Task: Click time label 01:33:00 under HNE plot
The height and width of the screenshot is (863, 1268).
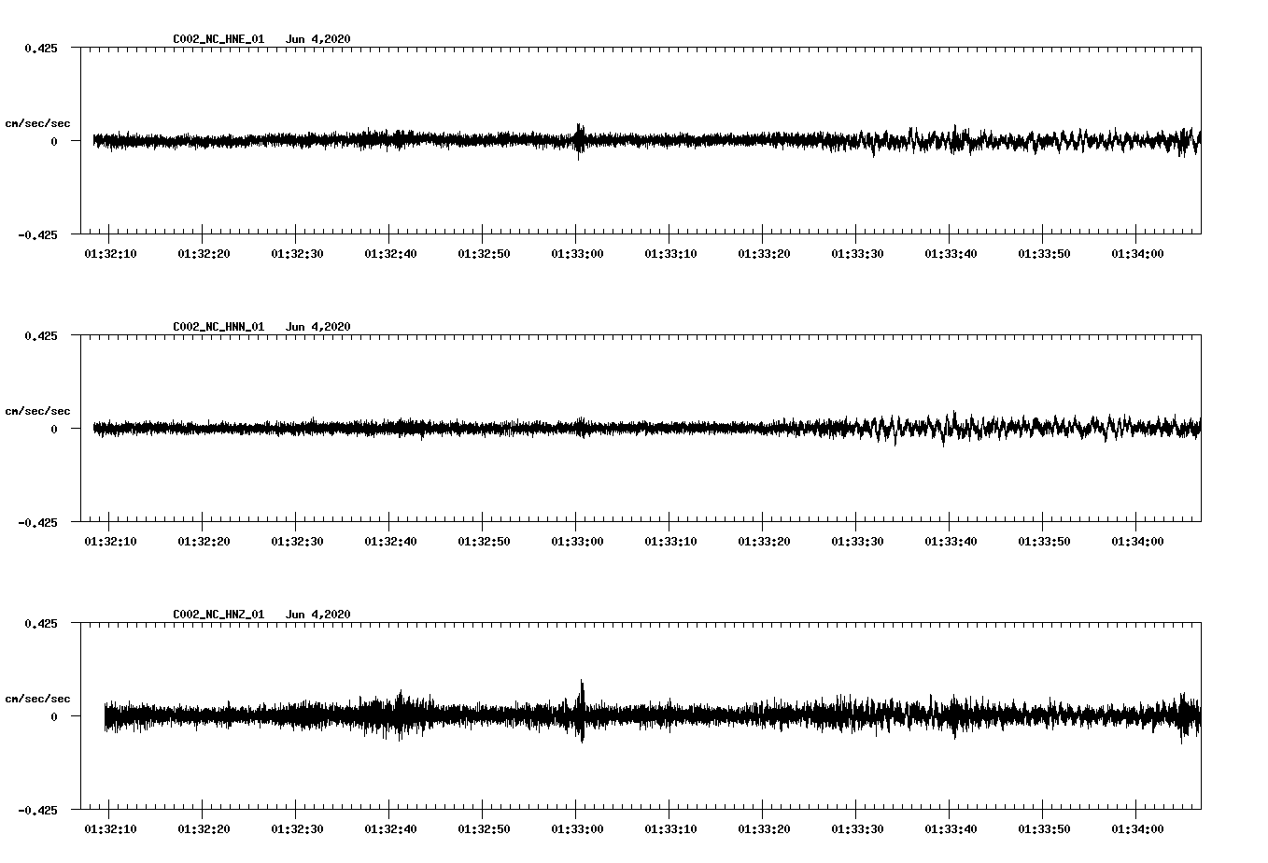Action: (577, 254)
